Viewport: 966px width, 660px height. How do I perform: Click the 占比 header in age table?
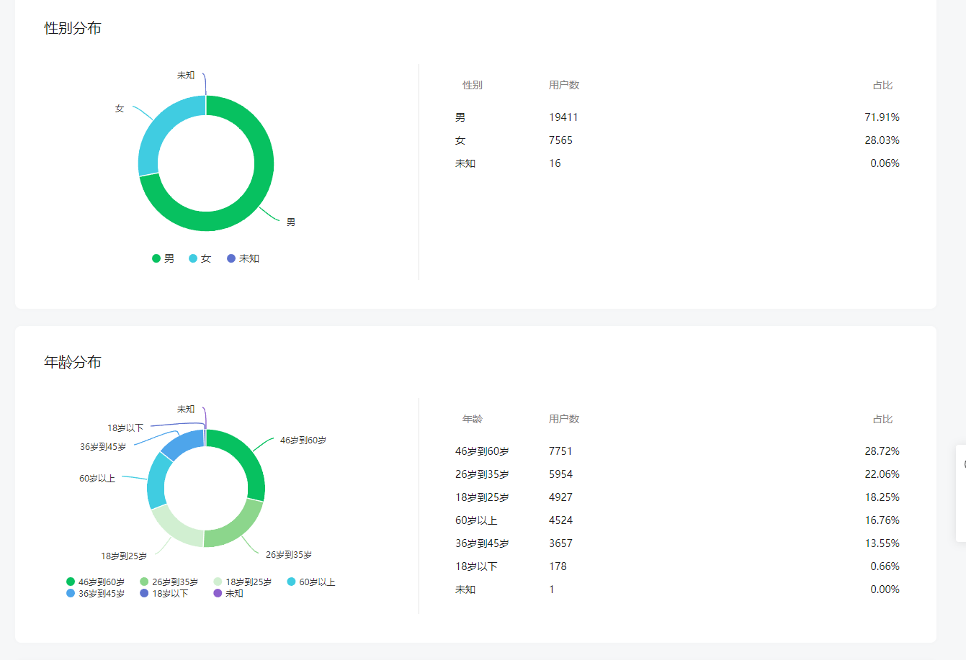pyautogui.click(x=882, y=419)
